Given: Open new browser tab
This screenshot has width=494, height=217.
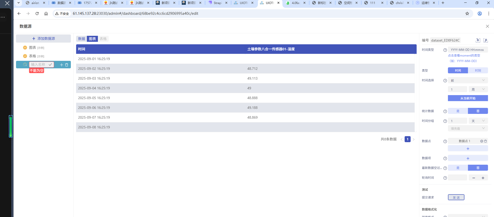Looking at the screenshot, I should point(443,3).
